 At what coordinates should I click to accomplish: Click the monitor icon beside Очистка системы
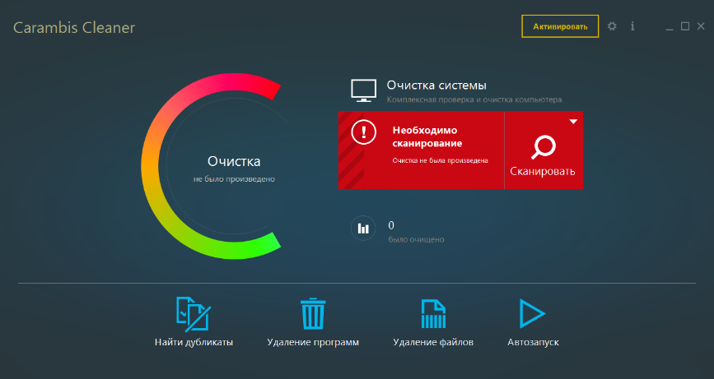click(x=363, y=90)
